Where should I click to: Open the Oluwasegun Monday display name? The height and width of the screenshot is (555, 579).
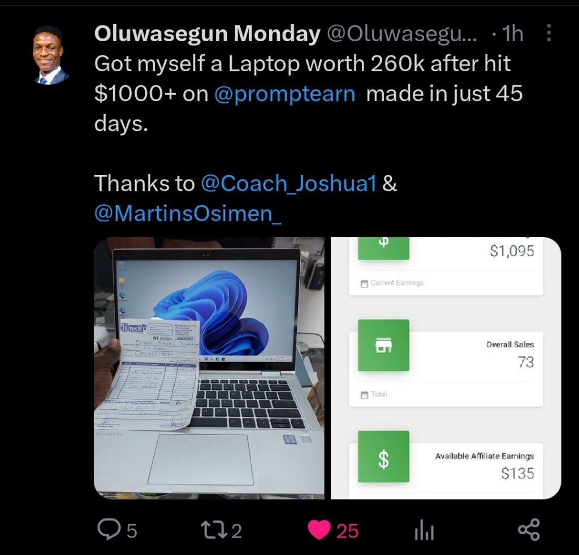(207, 33)
